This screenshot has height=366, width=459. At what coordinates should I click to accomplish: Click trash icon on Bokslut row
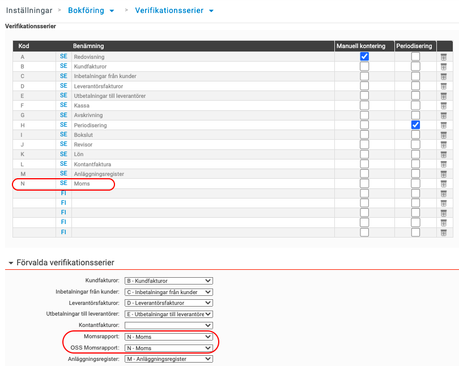click(444, 135)
